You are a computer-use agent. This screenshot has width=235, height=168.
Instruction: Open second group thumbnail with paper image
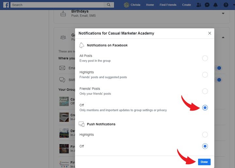[x=64, y=117]
